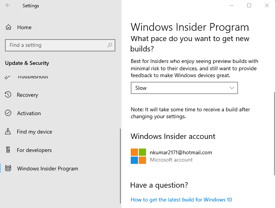
Task: Click the dropdown chevron beside Slow
Action: point(232,88)
